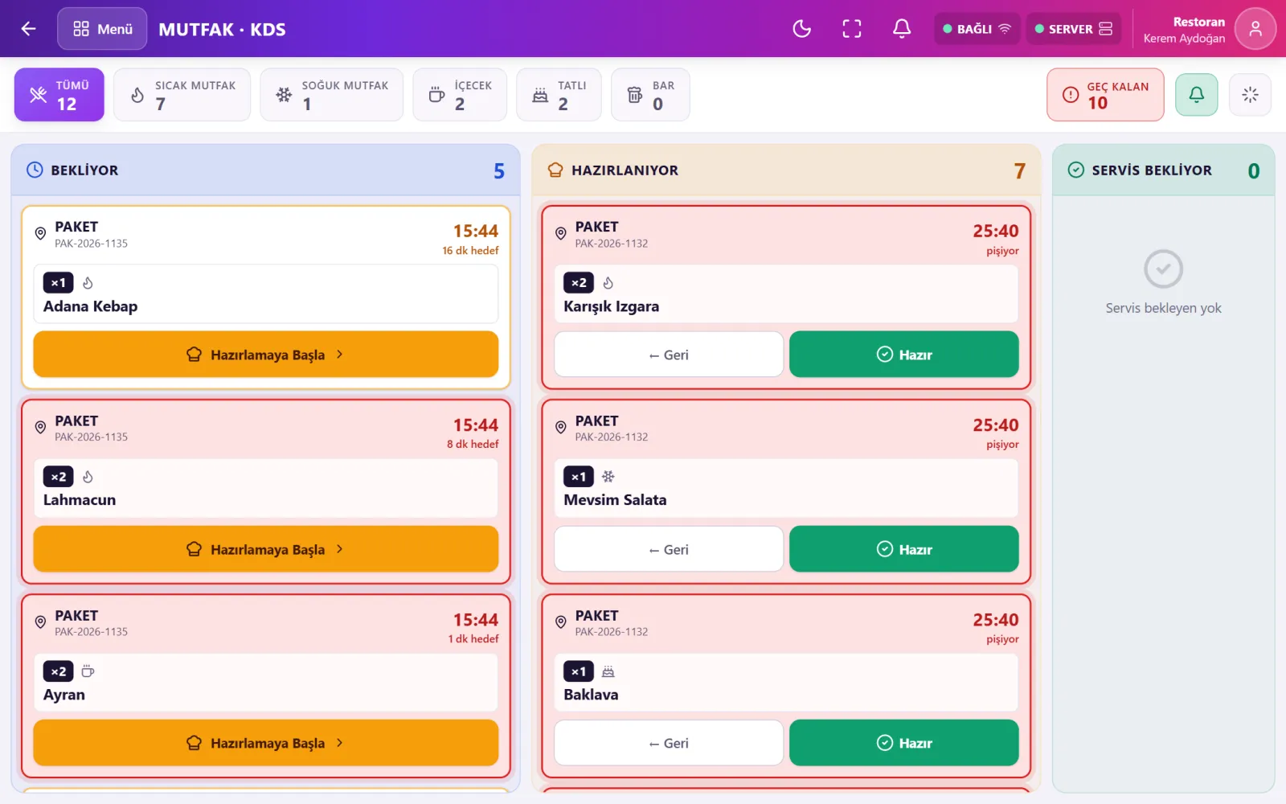Click the loading spinner refresh icon

click(1250, 95)
